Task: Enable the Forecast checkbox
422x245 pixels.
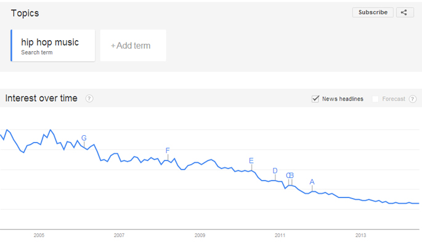Action: point(375,99)
